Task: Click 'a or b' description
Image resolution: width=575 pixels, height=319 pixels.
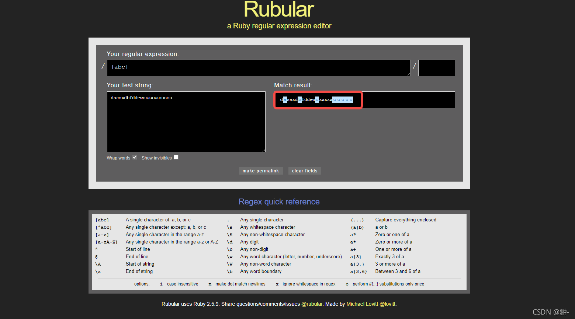Action: pyautogui.click(x=381, y=227)
